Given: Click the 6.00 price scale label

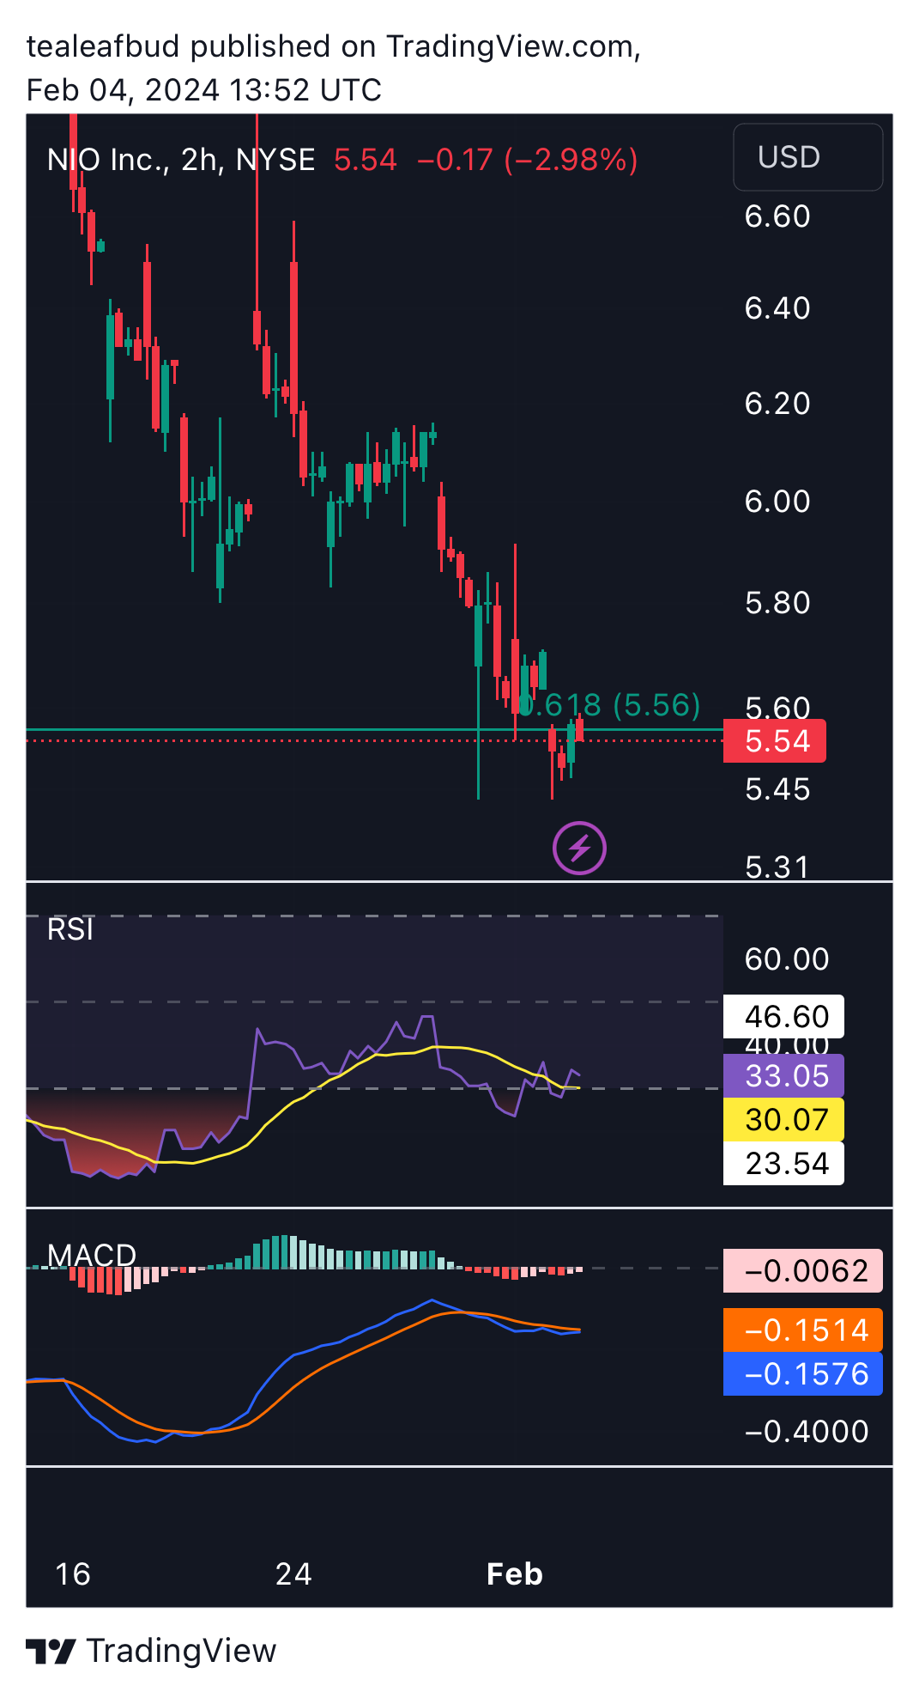Looking at the screenshot, I should [777, 502].
